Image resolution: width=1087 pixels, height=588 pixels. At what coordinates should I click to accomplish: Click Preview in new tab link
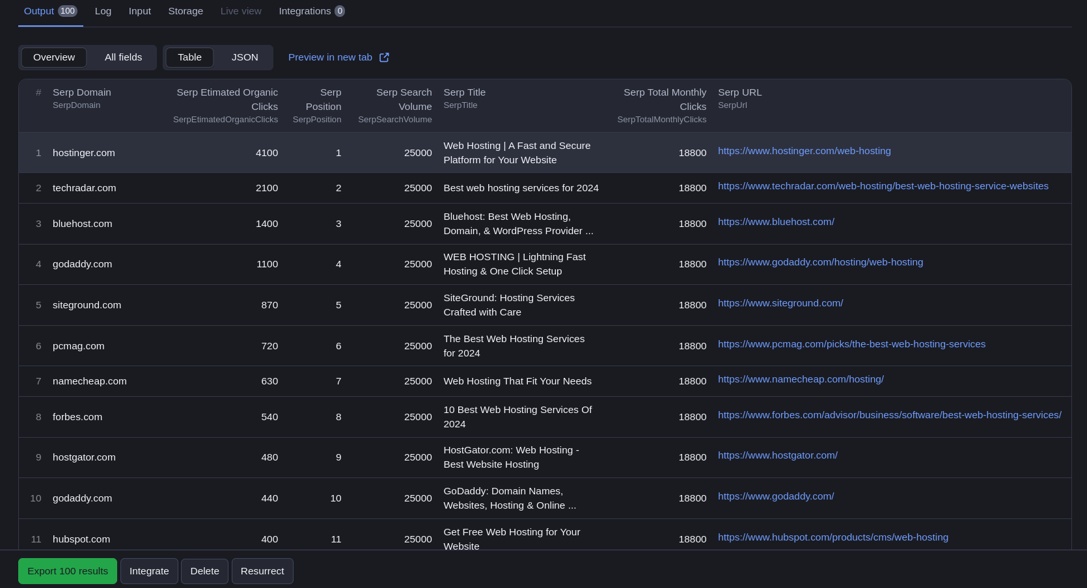(x=330, y=57)
